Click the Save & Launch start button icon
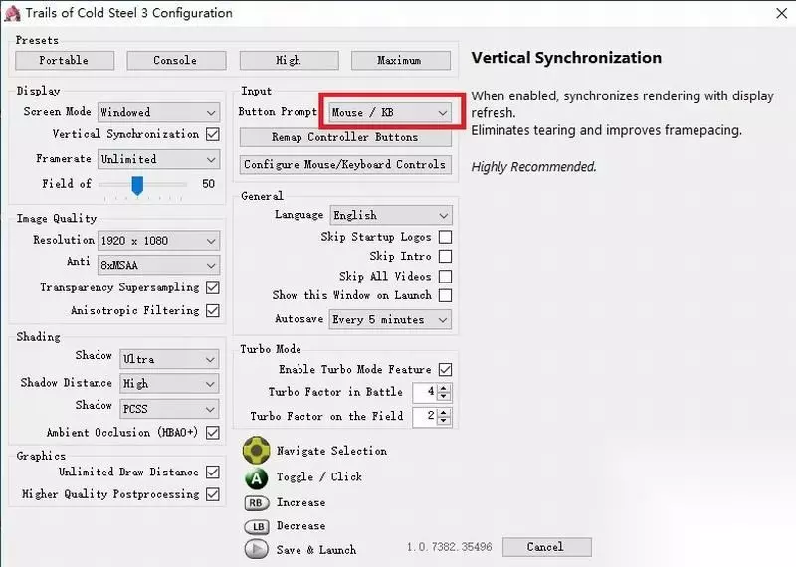The image size is (796, 567). tap(257, 549)
